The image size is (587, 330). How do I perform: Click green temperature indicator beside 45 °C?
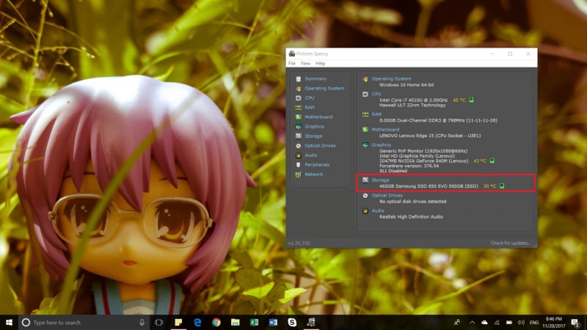pyautogui.click(x=471, y=100)
